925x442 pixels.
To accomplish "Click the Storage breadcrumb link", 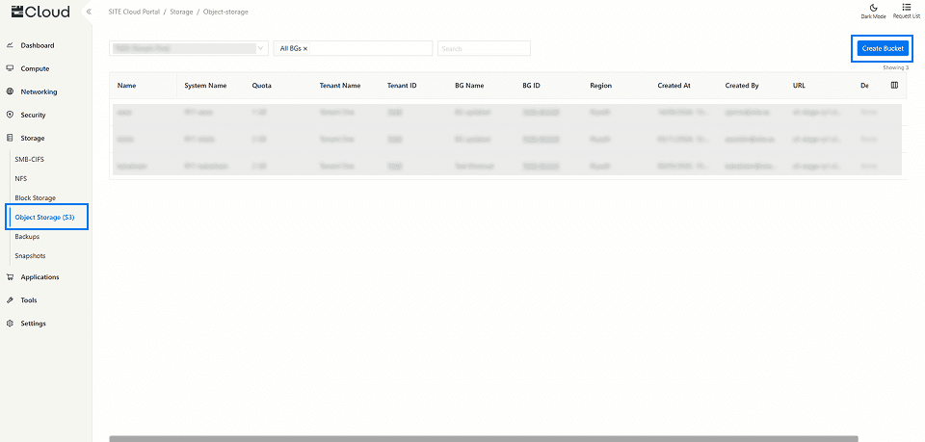I will tap(181, 12).
